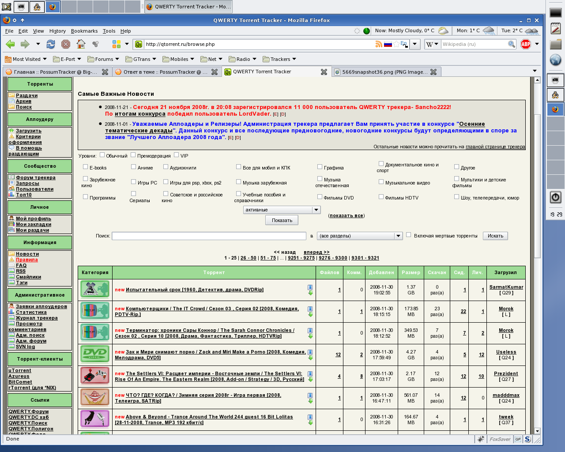Expand the Trackers bookmarks folder
The image size is (565, 452).
(279, 59)
